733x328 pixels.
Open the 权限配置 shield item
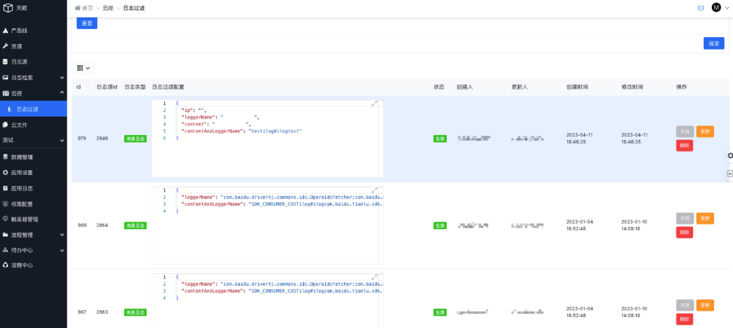[33, 203]
